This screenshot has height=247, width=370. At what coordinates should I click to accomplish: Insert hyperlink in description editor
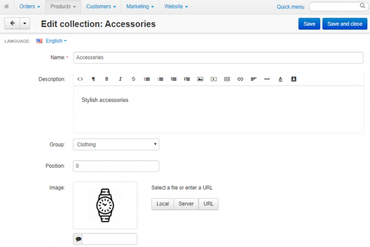pos(240,79)
